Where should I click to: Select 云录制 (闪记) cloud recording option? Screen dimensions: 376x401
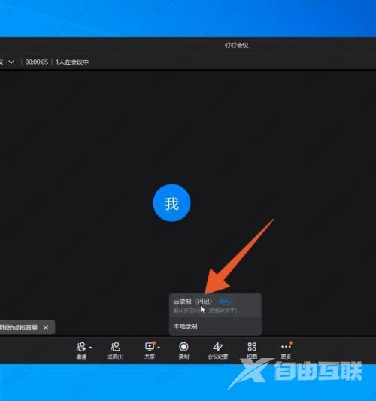[215, 305]
